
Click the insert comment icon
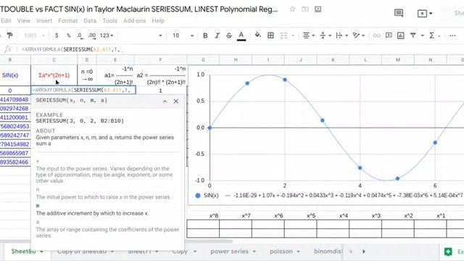point(389,36)
